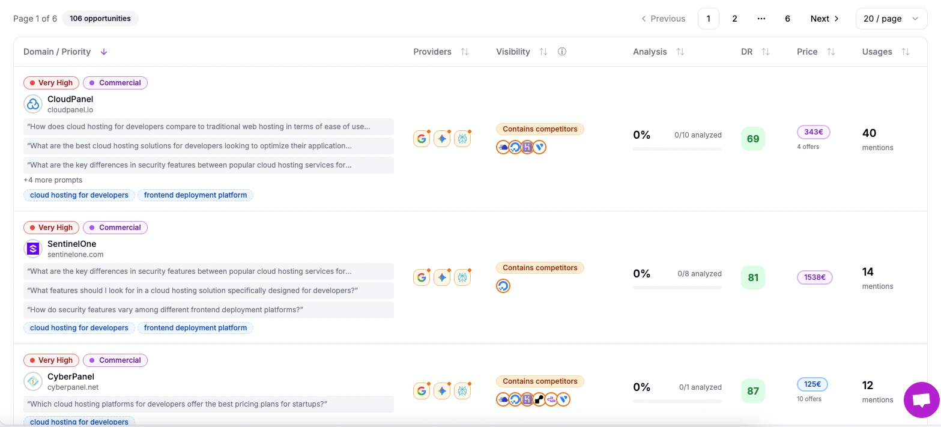Click Vercel competitor icon in CloudPanel row

coord(539,147)
